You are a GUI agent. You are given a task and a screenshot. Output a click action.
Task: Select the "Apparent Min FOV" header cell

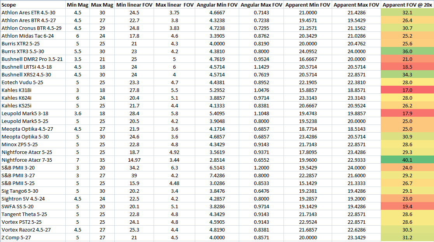[x=308, y=5]
